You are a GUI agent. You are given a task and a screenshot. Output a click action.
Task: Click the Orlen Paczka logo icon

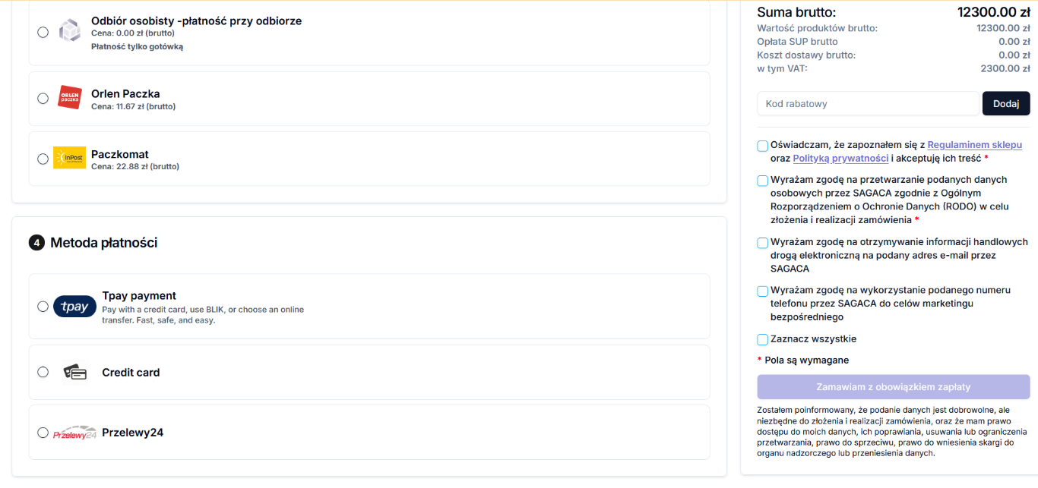70,97
